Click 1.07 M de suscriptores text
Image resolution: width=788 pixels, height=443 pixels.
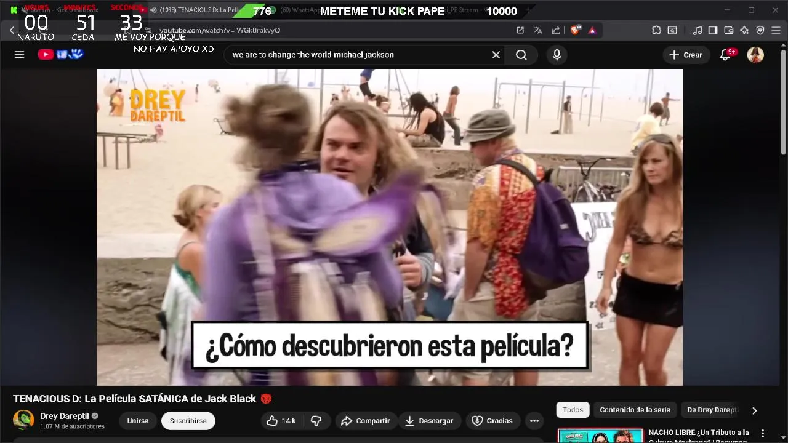[72, 426]
